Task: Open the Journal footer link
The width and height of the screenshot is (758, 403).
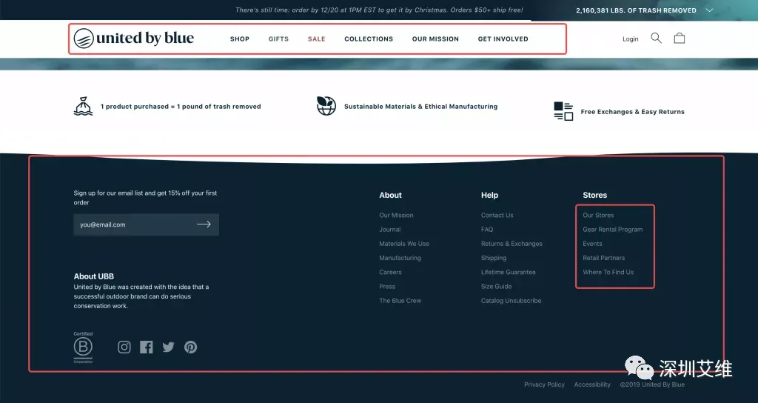Action: [390, 230]
